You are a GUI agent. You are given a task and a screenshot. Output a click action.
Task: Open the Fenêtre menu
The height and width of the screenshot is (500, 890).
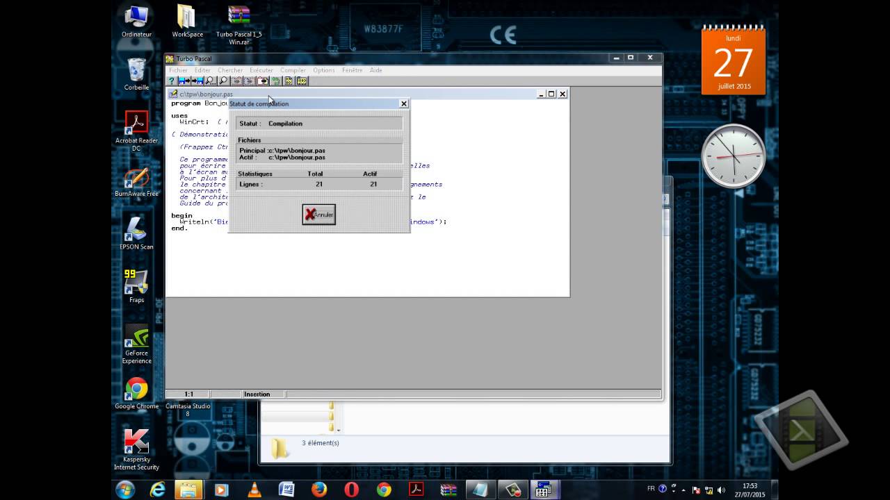pyautogui.click(x=352, y=70)
